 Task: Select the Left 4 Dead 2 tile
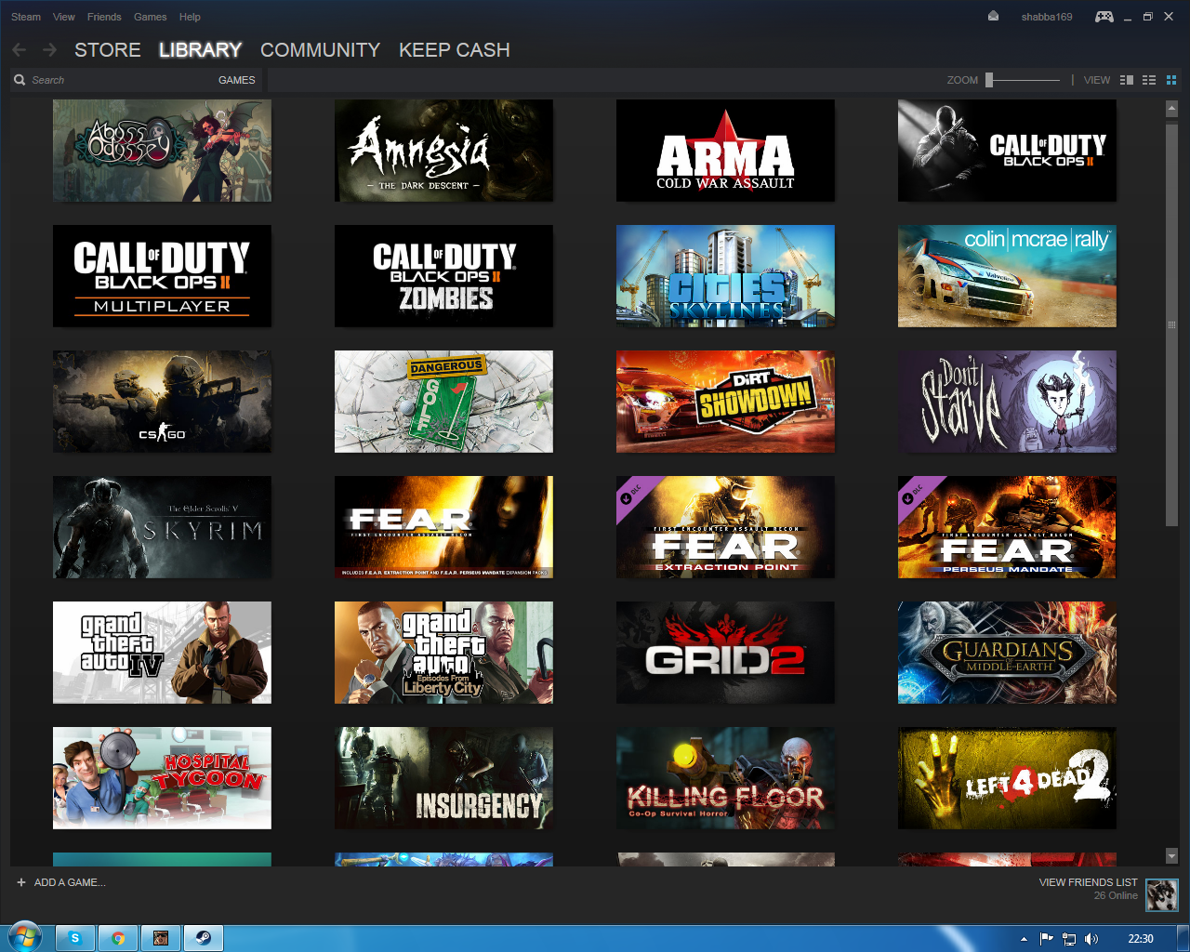[x=1007, y=778]
